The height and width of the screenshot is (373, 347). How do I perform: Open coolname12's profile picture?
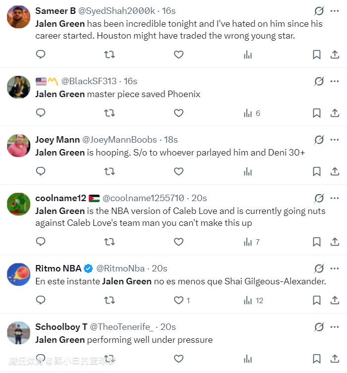click(x=18, y=204)
